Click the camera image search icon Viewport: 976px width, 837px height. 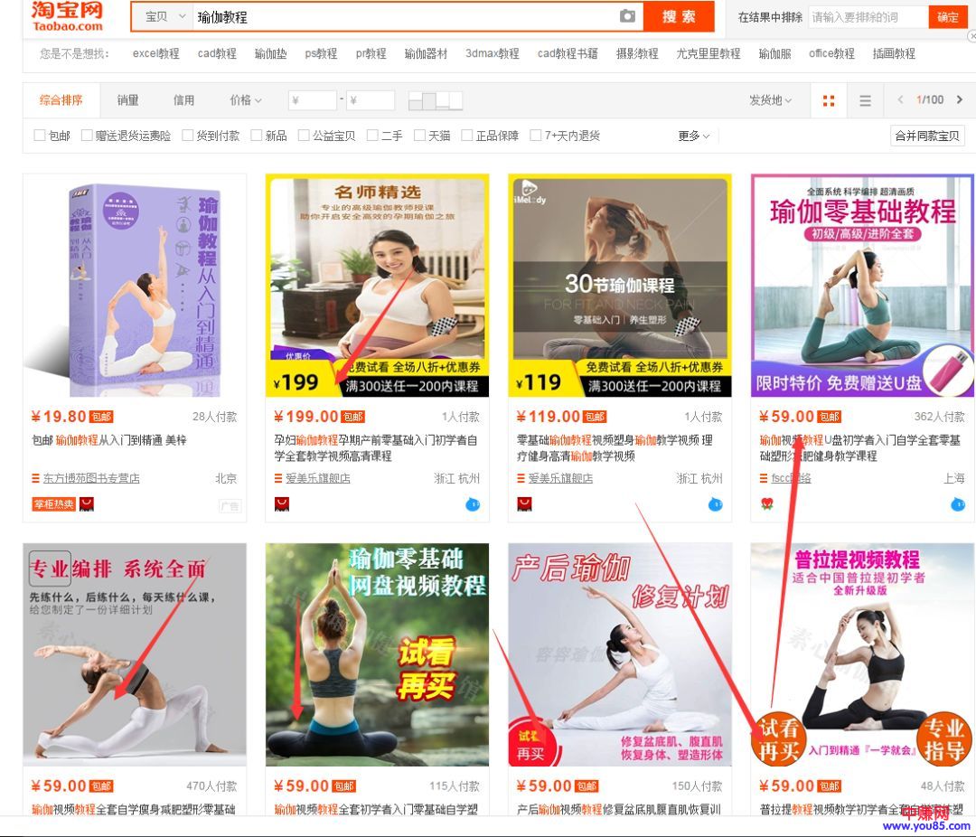627,16
